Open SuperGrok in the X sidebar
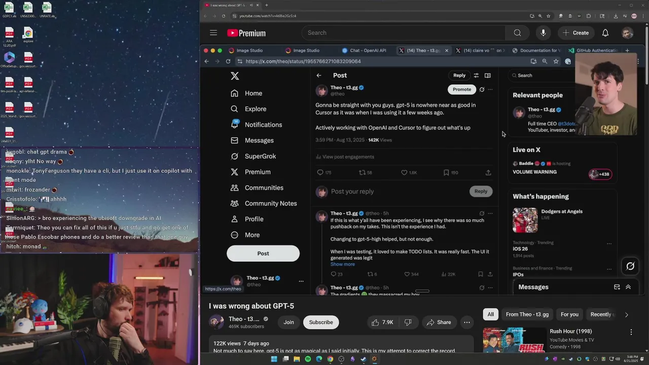Image resolution: width=649 pixels, height=365 pixels. tap(253, 156)
